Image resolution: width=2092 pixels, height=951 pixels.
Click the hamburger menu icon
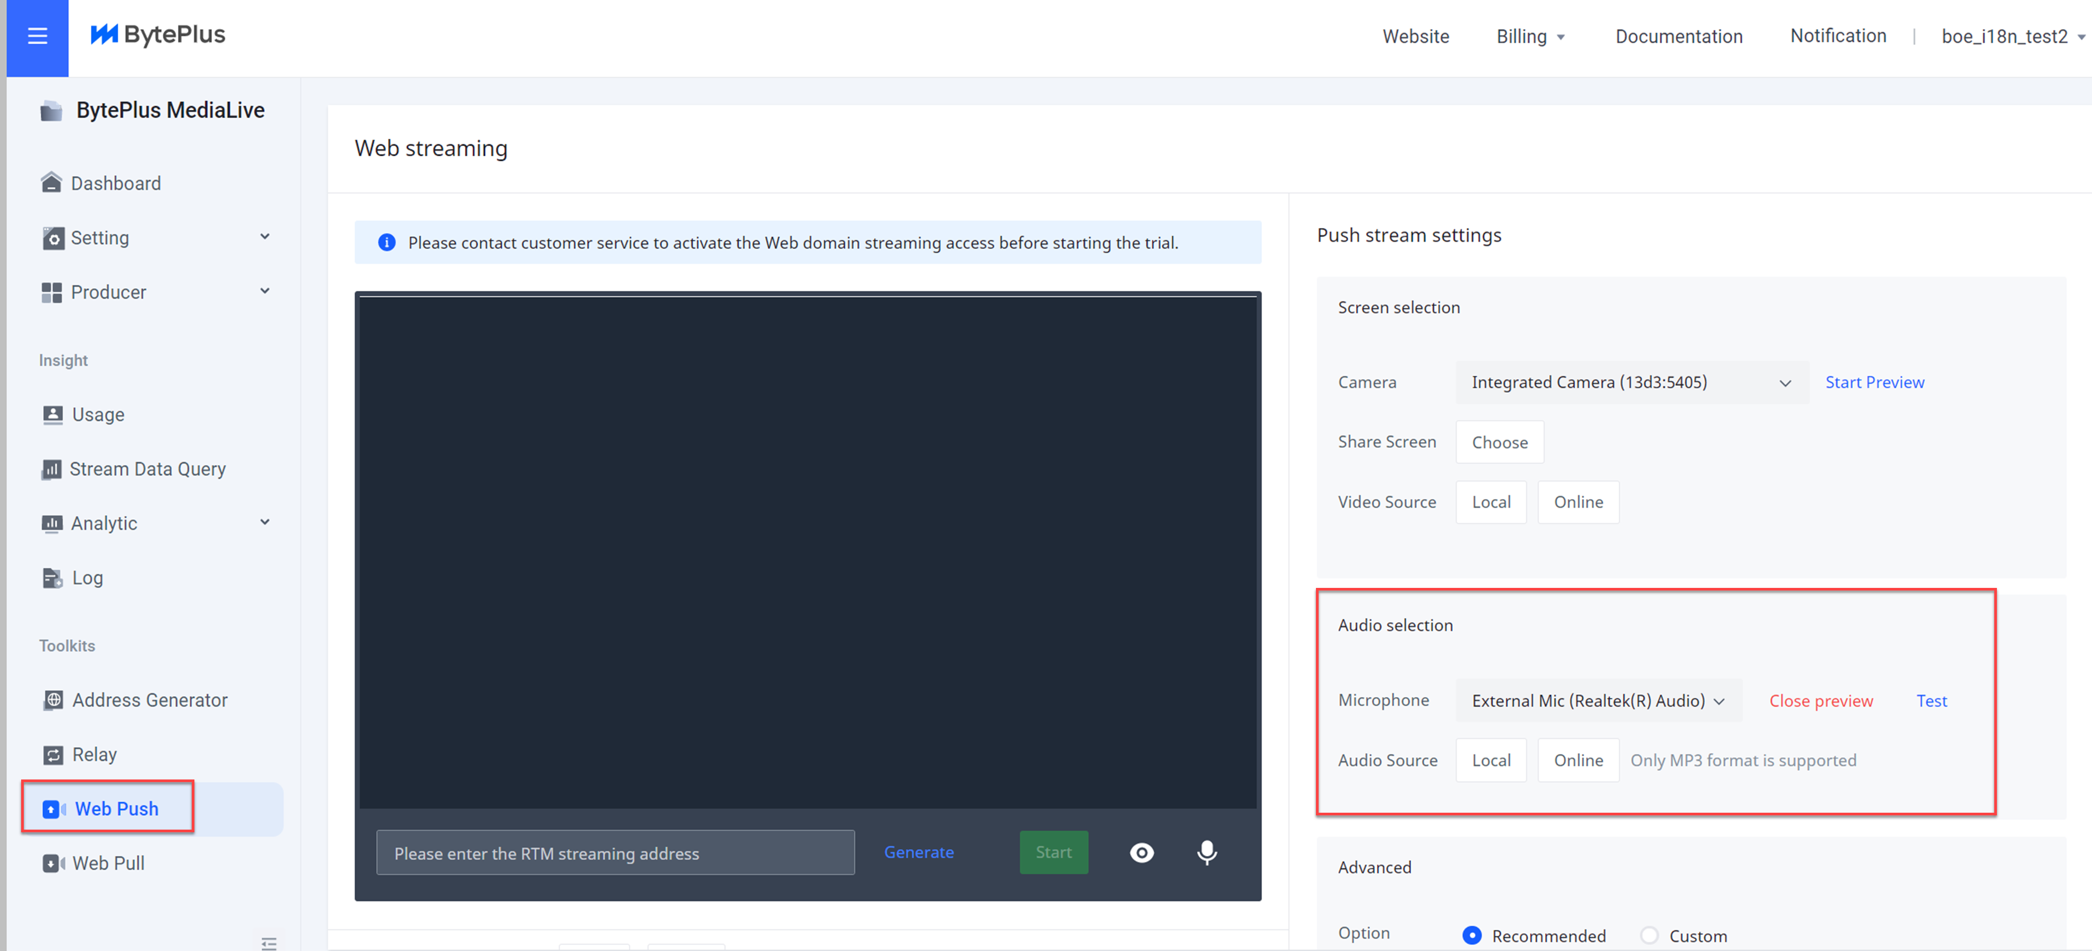38,36
